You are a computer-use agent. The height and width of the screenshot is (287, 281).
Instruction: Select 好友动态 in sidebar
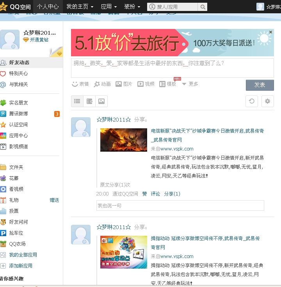(x=32, y=63)
